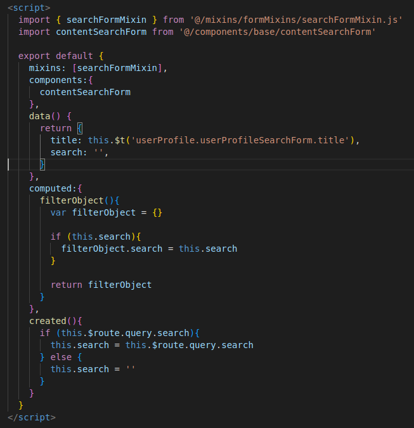414x428 pixels.
Task: Click the title property in data
Action: 63,140
